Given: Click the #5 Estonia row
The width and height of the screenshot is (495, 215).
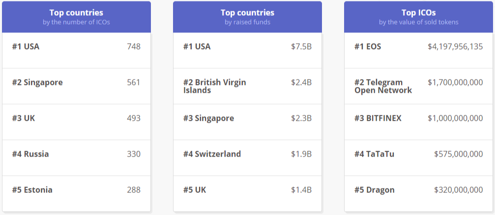Looking at the screenshot, I should 76,190.
